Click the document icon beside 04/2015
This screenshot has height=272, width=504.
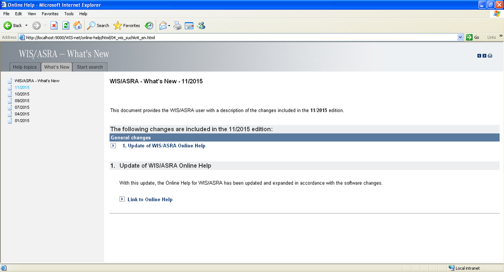(10, 114)
